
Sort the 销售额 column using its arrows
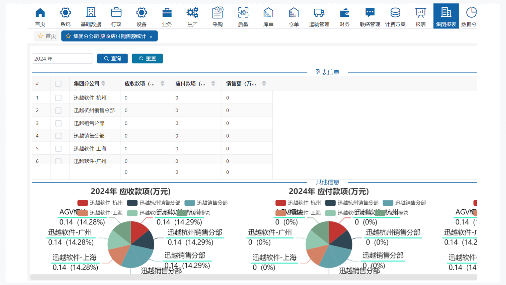tap(264, 83)
